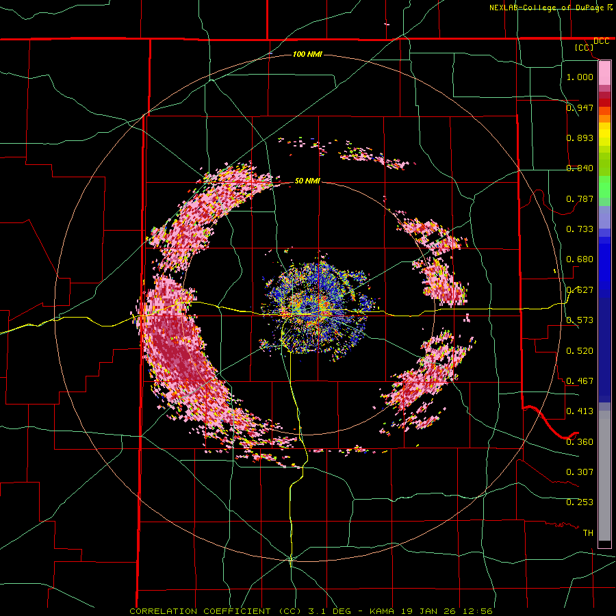Click the 0.467 legend value
This screenshot has width=616, height=616.
pyautogui.click(x=580, y=381)
